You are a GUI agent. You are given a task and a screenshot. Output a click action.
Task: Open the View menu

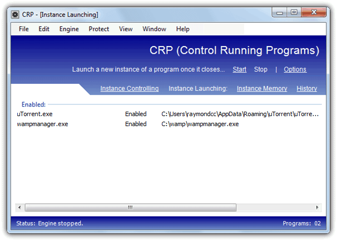point(126,29)
